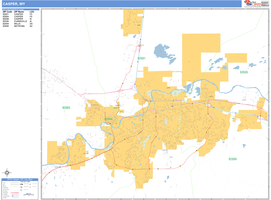Screen dimensions: 271x200
Task: Click the 82604 ZIP code map label
Action: [x=67, y=107]
